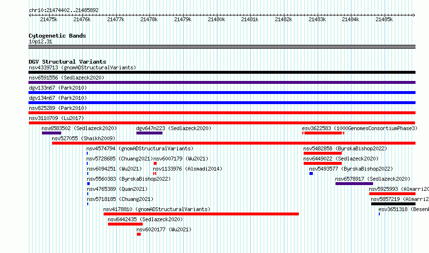Open nsv6094251 (Wu2021) label
The height and width of the screenshot is (253, 429).
click(x=114, y=169)
